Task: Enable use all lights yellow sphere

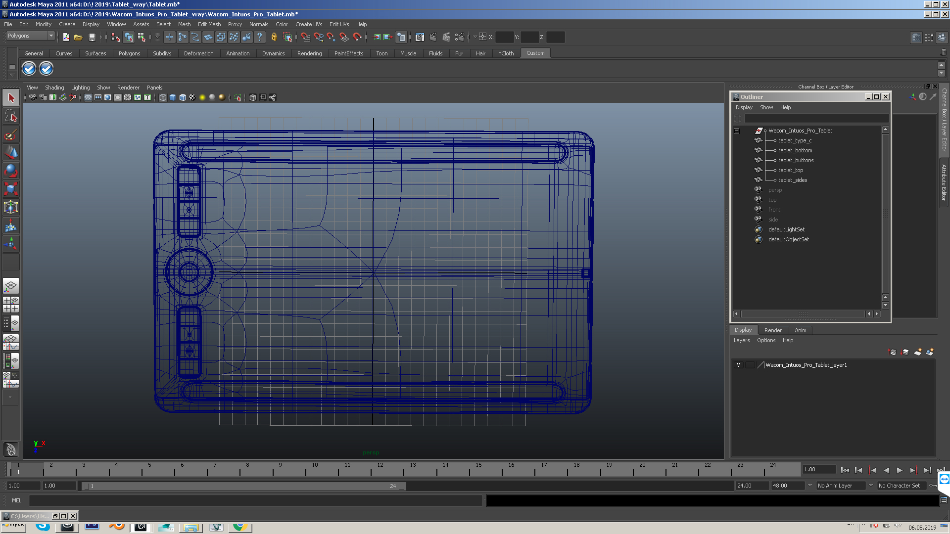Action: [x=202, y=97]
